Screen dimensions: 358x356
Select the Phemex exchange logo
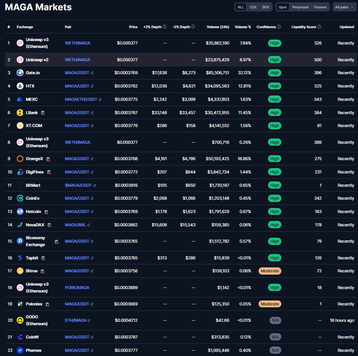[x=21, y=350]
